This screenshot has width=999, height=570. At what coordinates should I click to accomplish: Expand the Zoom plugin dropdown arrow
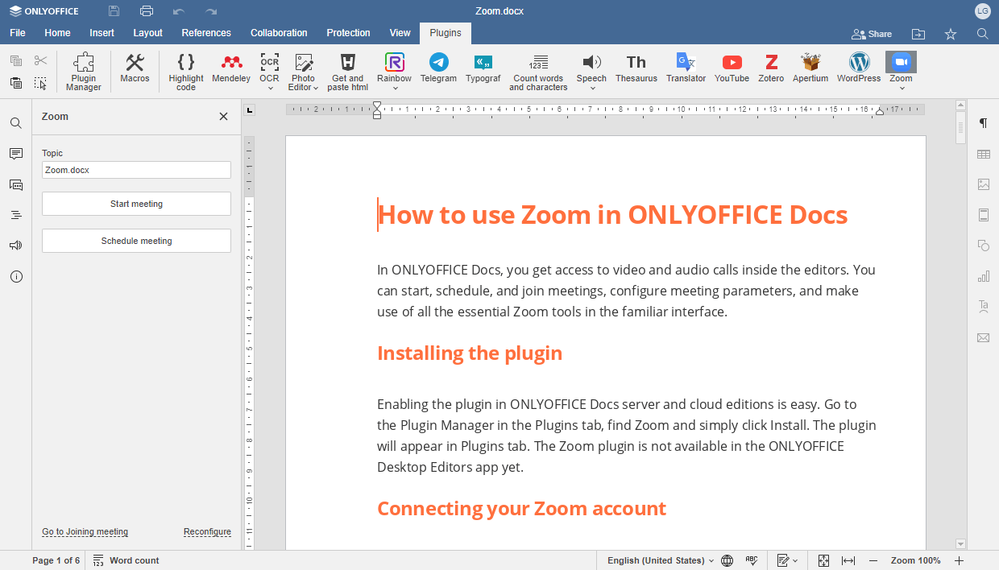click(x=901, y=89)
